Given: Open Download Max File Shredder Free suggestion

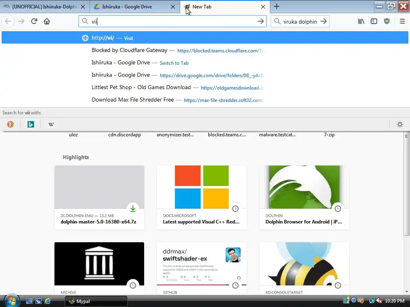Looking at the screenshot, I should [205, 100].
